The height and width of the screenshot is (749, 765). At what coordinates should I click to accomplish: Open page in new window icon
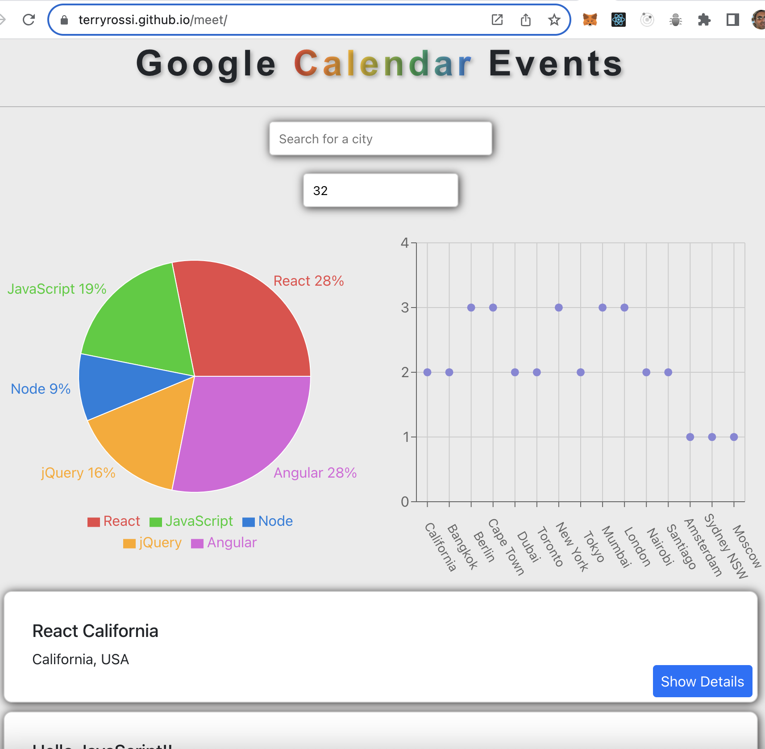(497, 20)
